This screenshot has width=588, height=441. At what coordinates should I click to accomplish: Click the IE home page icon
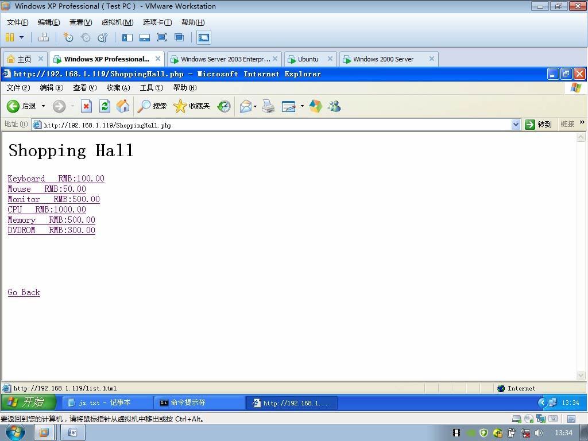[x=123, y=106]
